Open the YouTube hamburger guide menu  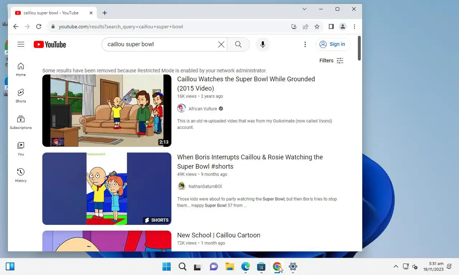(21, 44)
